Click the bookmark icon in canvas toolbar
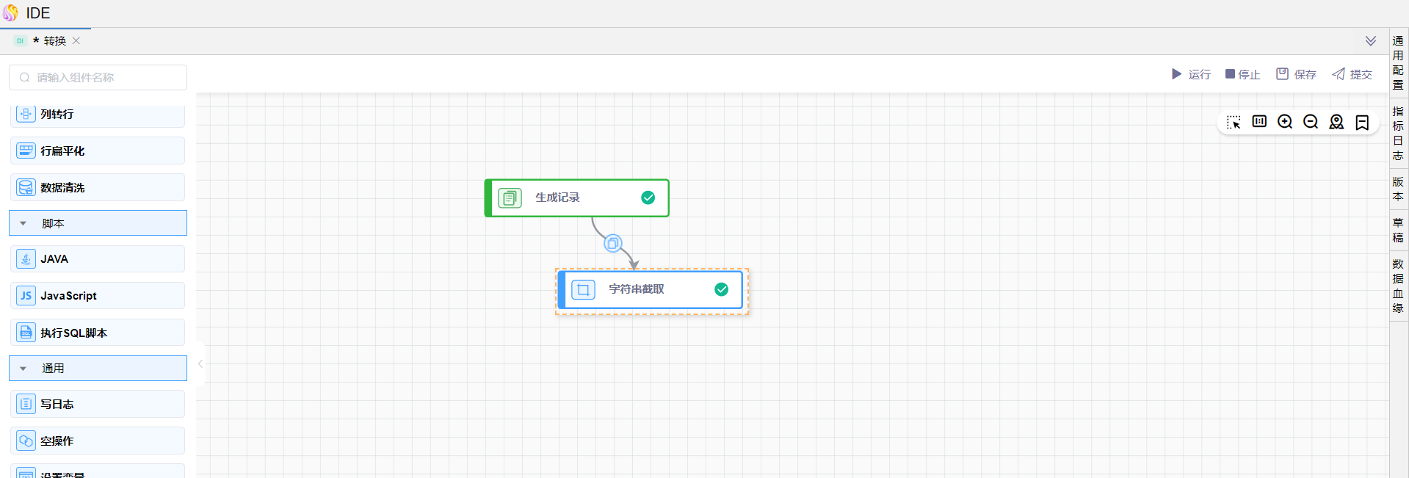The height and width of the screenshot is (478, 1409). coord(1362,122)
